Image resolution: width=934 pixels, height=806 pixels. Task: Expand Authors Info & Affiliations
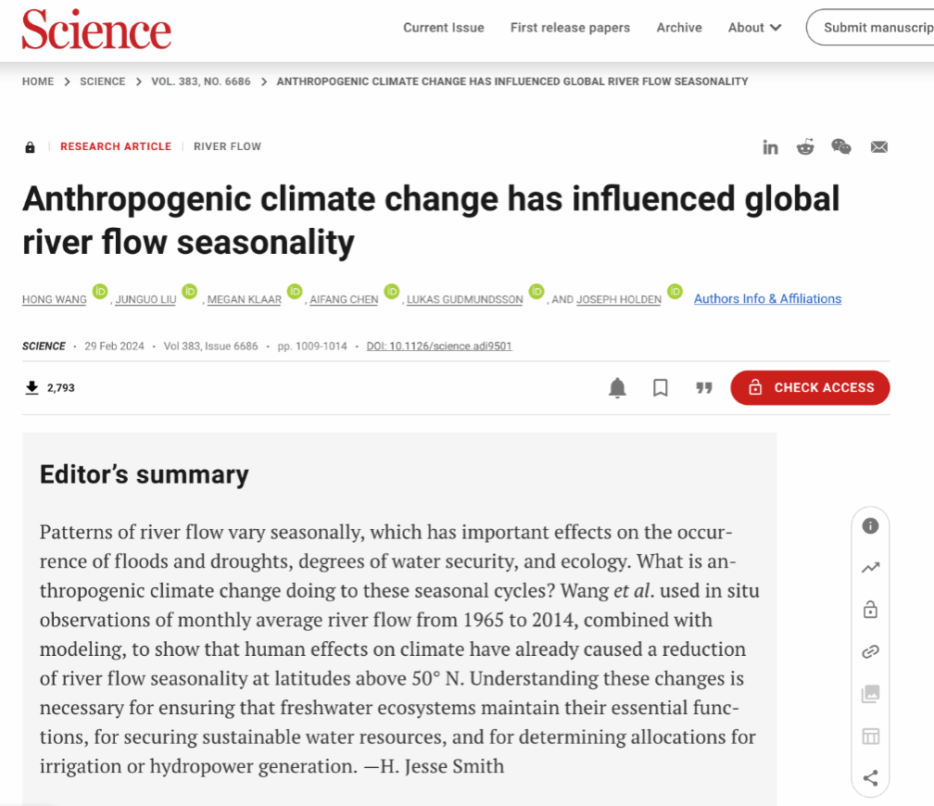tap(767, 298)
